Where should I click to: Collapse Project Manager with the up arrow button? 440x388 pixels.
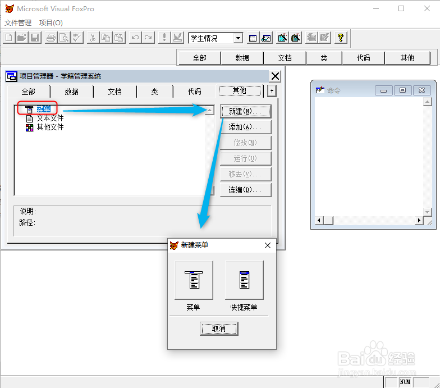(272, 91)
